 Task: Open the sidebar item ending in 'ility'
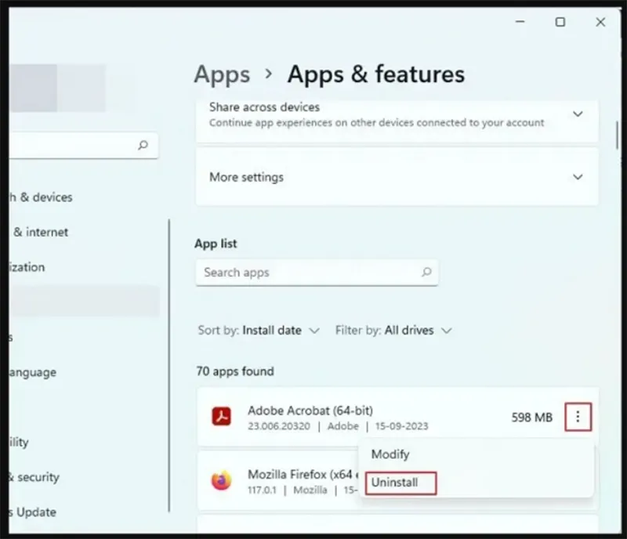18,442
